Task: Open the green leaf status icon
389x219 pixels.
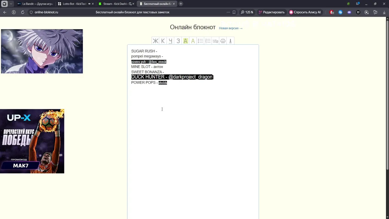Action: [349, 4]
